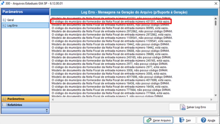The height and width of the screenshot is (124, 220).
Task: Click the gear icon on Gerar Arquivo
Action: (x=149, y=120)
